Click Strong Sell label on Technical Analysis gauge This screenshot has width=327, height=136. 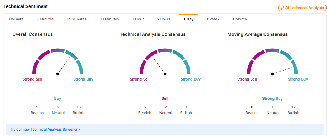[140, 79]
